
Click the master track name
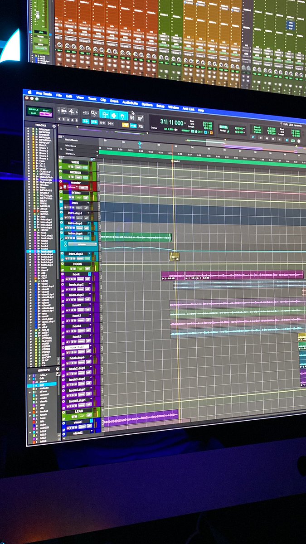point(76,183)
